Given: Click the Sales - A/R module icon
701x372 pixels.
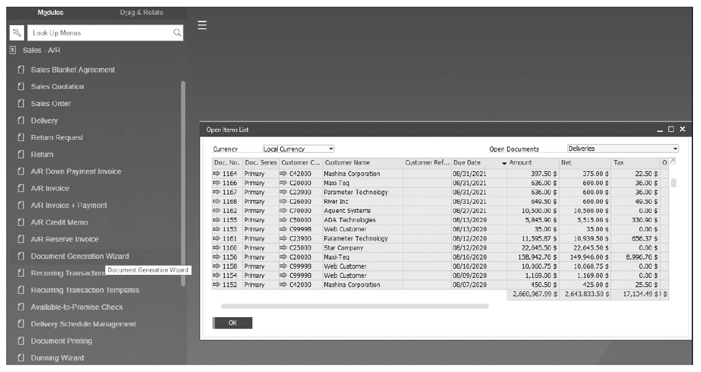Looking at the screenshot, I should [12, 50].
